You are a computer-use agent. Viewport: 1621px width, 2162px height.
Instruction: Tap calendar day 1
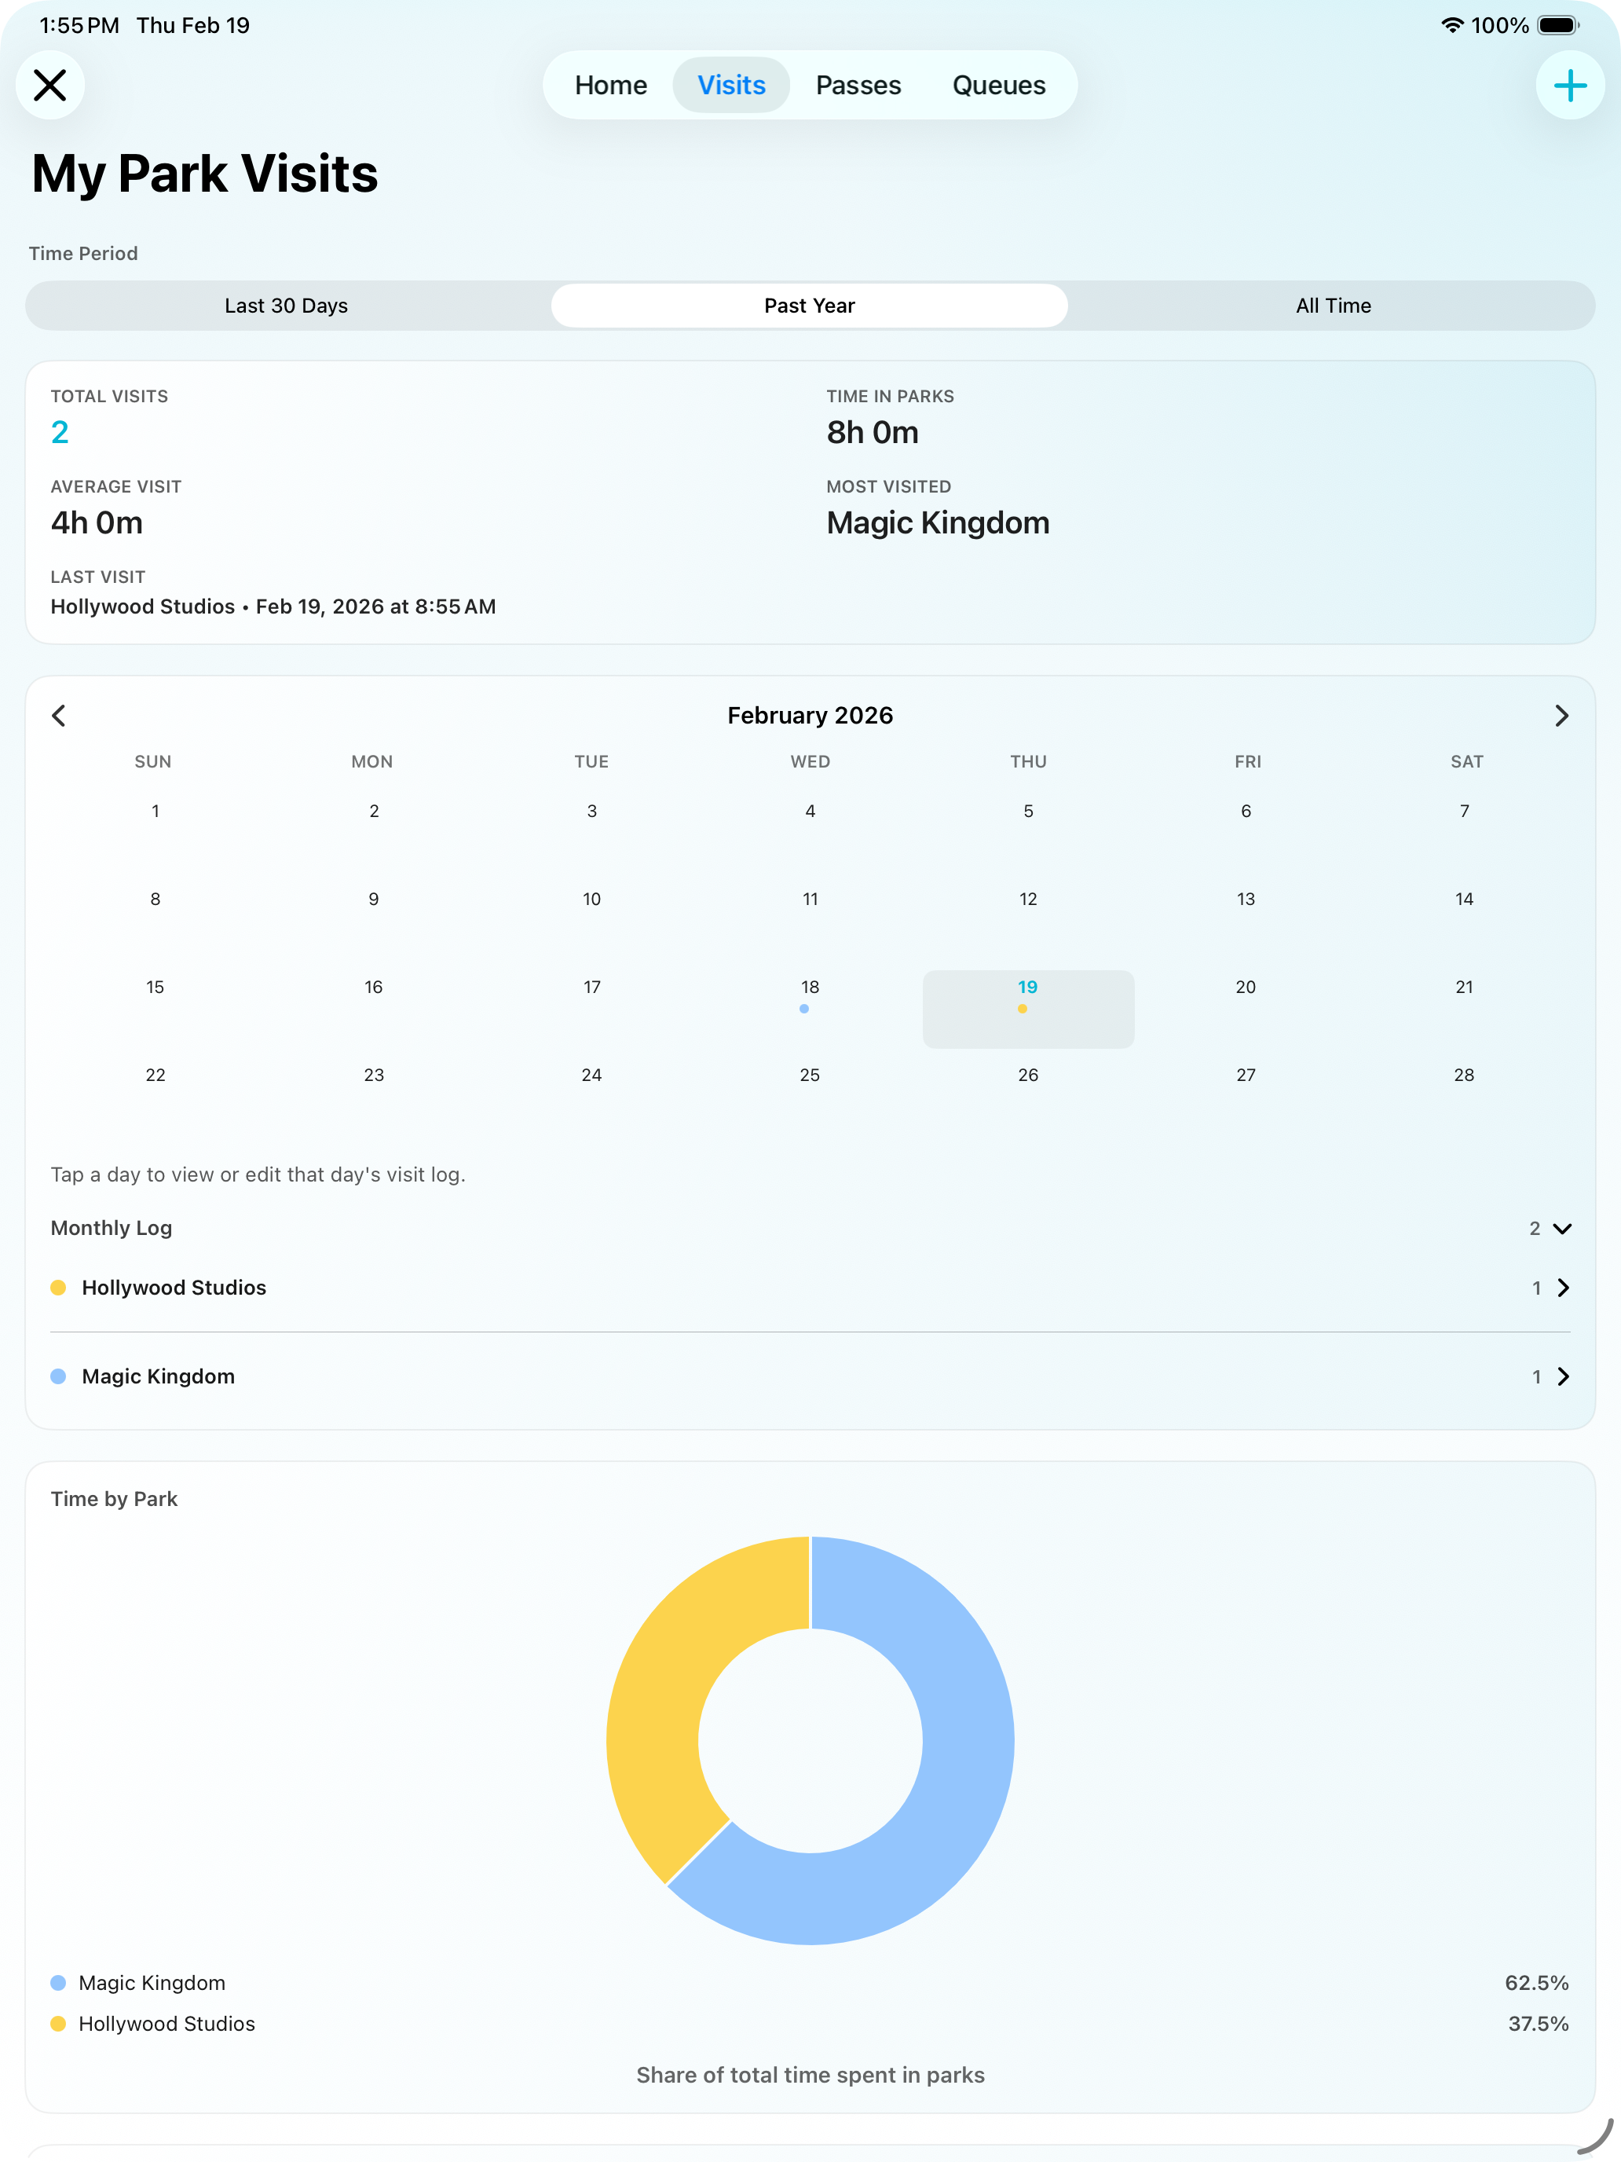(x=156, y=812)
